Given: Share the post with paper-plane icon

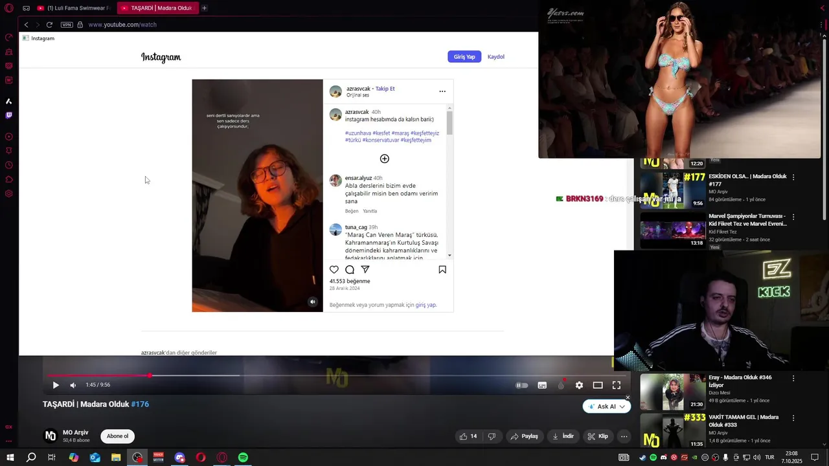Looking at the screenshot, I should pyautogui.click(x=365, y=269).
